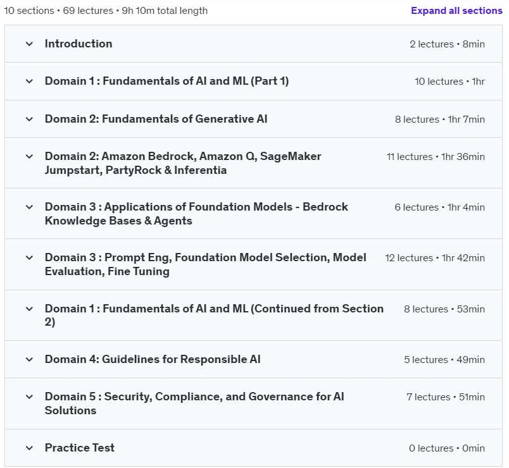Click '7 lectures • 51min' text
Viewport: 509px width, 468px height.
446,397
